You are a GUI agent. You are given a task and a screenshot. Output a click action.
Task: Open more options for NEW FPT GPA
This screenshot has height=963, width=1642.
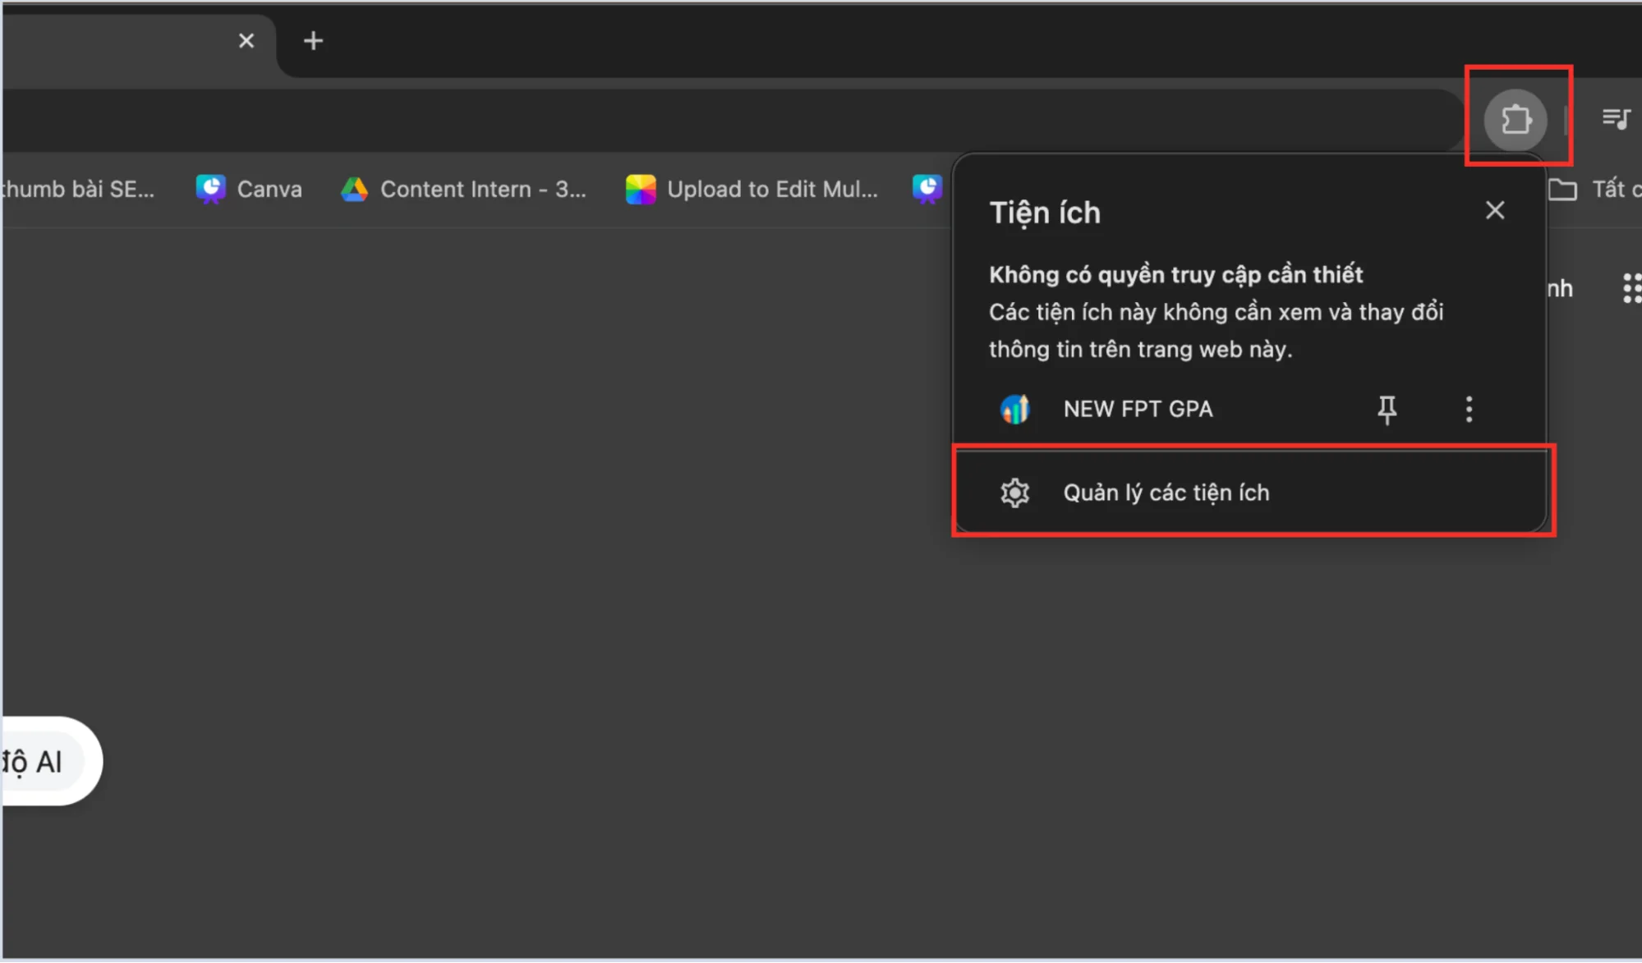coord(1469,409)
